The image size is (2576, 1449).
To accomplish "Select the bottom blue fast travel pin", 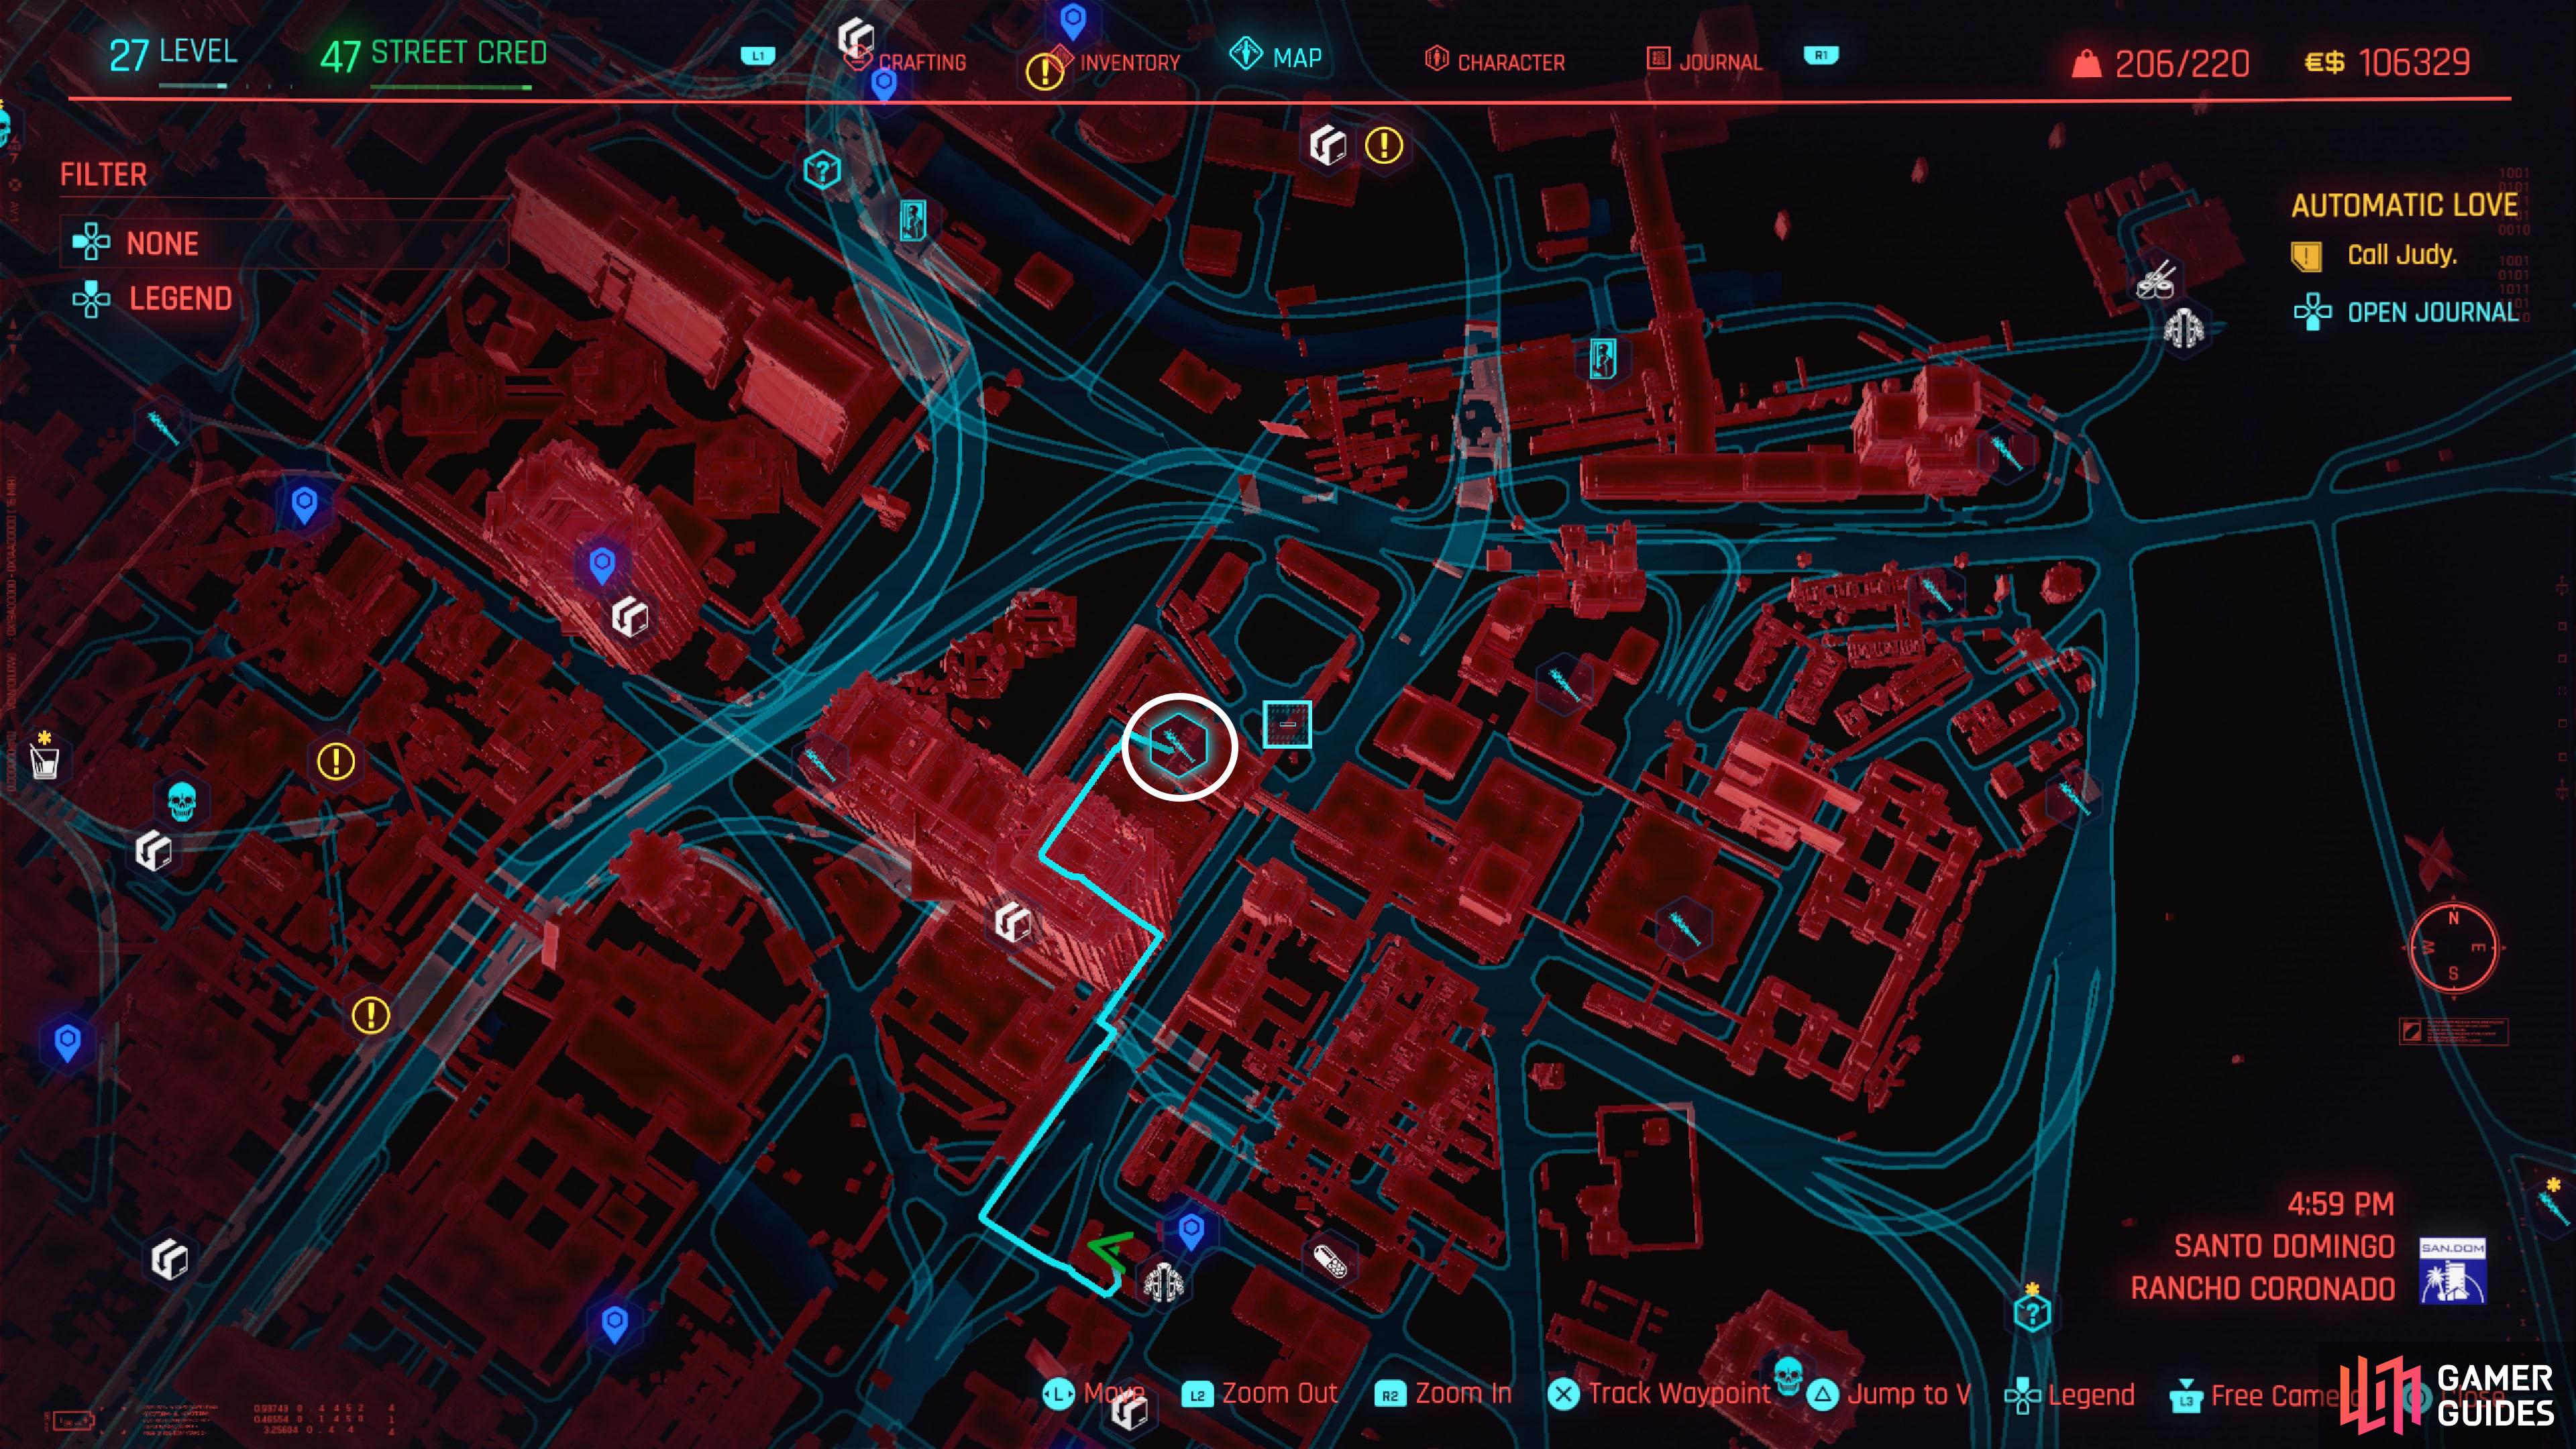I will point(615,1326).
